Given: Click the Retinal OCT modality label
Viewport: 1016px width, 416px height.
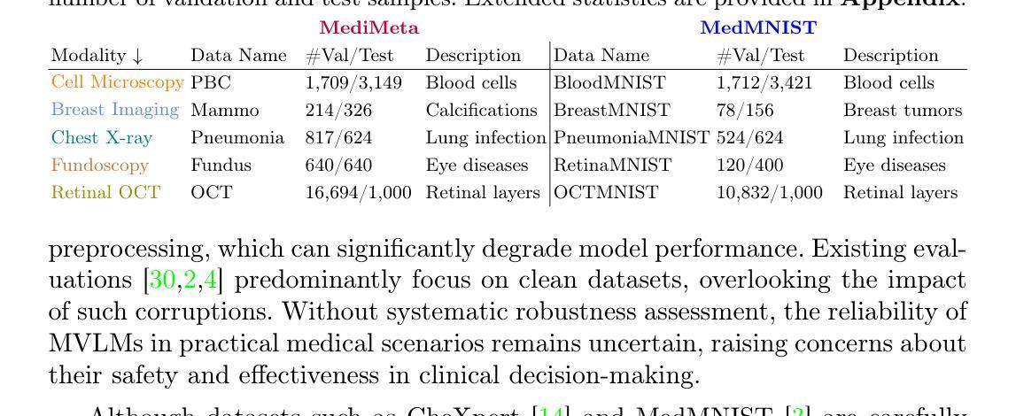Looking at the screenshot, I should tap(105, 193).
